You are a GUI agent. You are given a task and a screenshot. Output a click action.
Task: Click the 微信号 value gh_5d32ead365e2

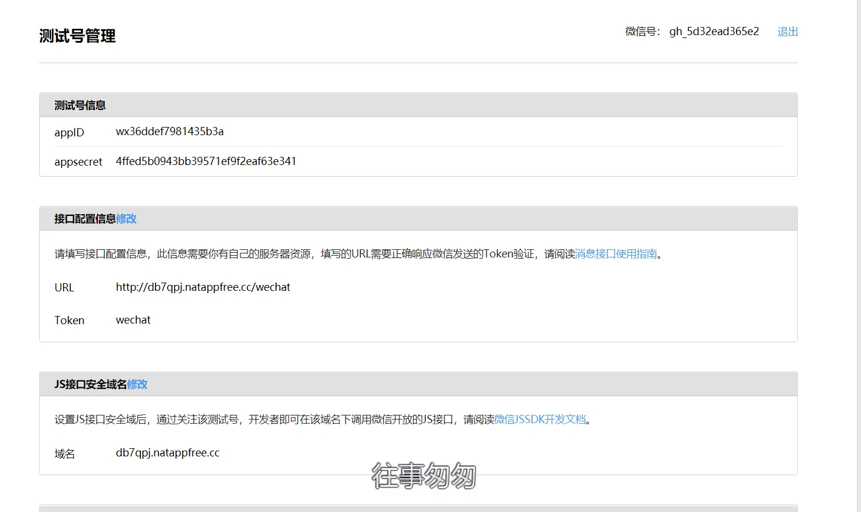[x=714, y=32]
